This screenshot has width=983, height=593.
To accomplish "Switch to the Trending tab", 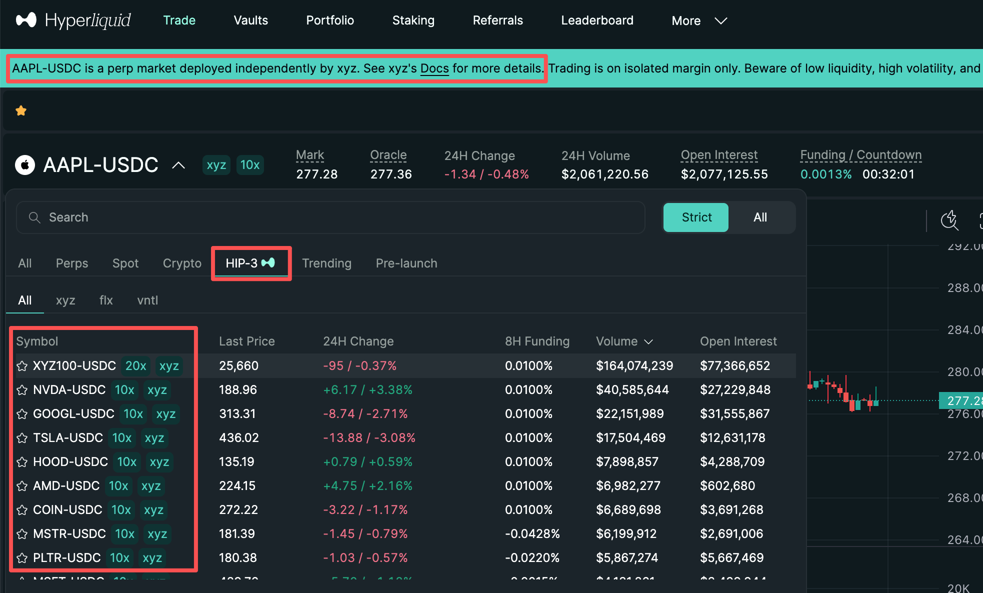I will pyautogui.click(x=326, y=263).
